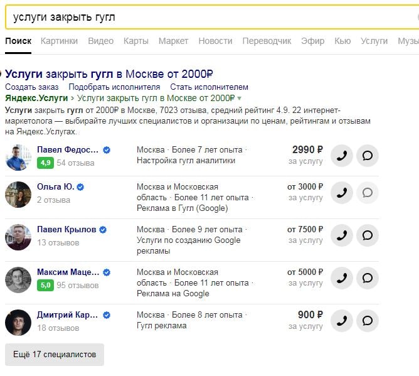Switch to the Маркет tab
The height and width of the screenshot is (376, 419).
click(173, 41)
